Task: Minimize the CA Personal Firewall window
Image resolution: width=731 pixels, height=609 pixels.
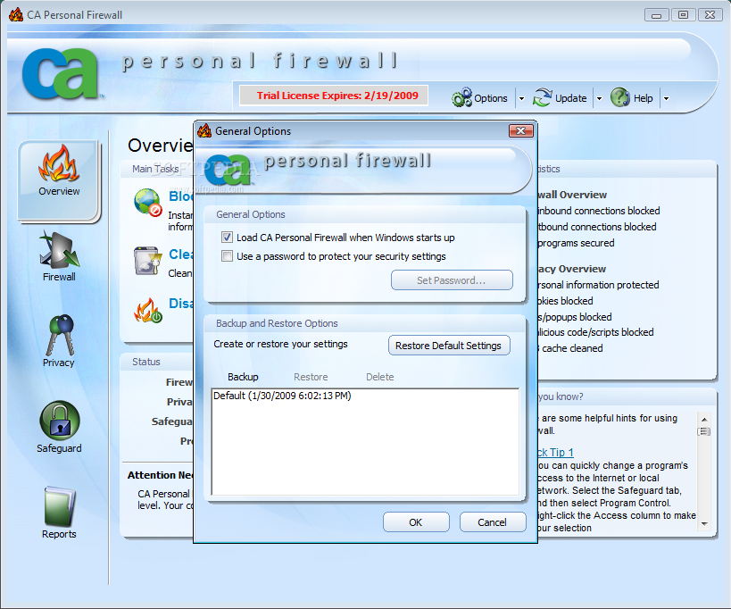Action: tap(656, 15)
